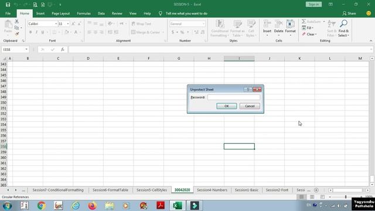Click OK in Unprotect Sheet dialog
Image resolution: width=375 pixels, height=211 pixels.
(227, 106)
